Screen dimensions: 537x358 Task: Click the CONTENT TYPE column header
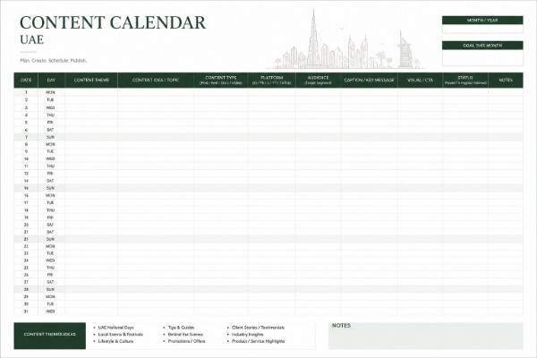(220, 81)
